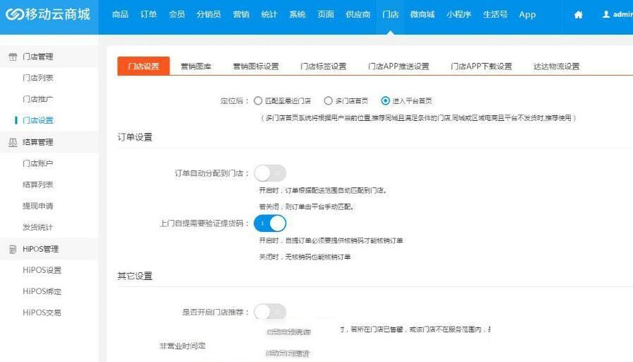Click the 移动云商城 logo icon
The height and width of the screenshot is (362, 633).
click(13, 14)
